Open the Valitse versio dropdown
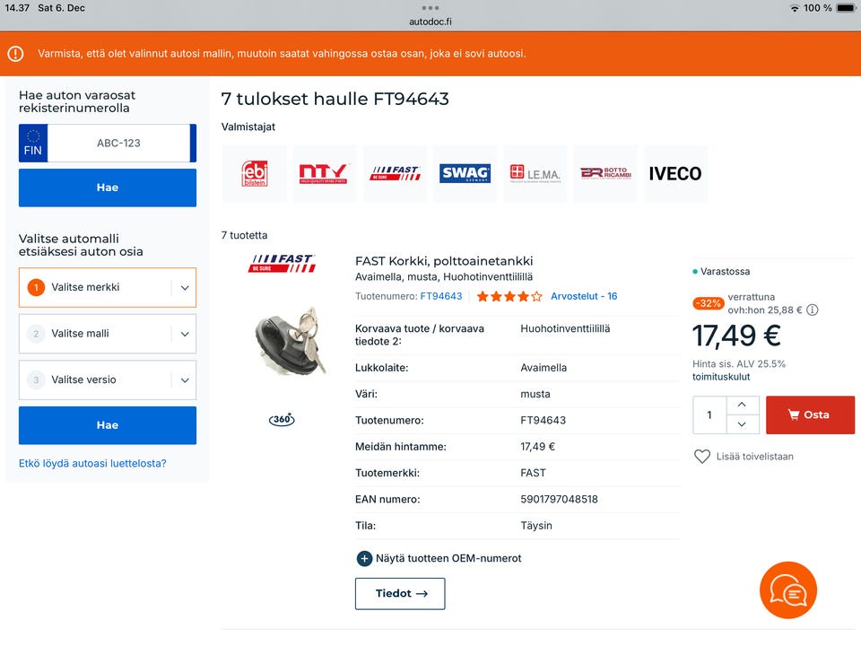The image size is (861, 646). coord(108,380)
